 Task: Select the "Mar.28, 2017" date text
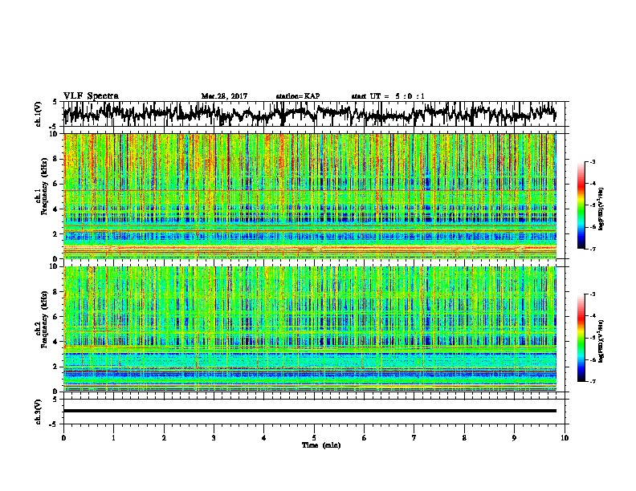click(224, 96)
